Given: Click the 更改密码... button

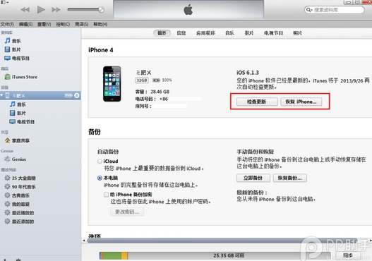Looking at the screenshot, I should click(127, 212).
